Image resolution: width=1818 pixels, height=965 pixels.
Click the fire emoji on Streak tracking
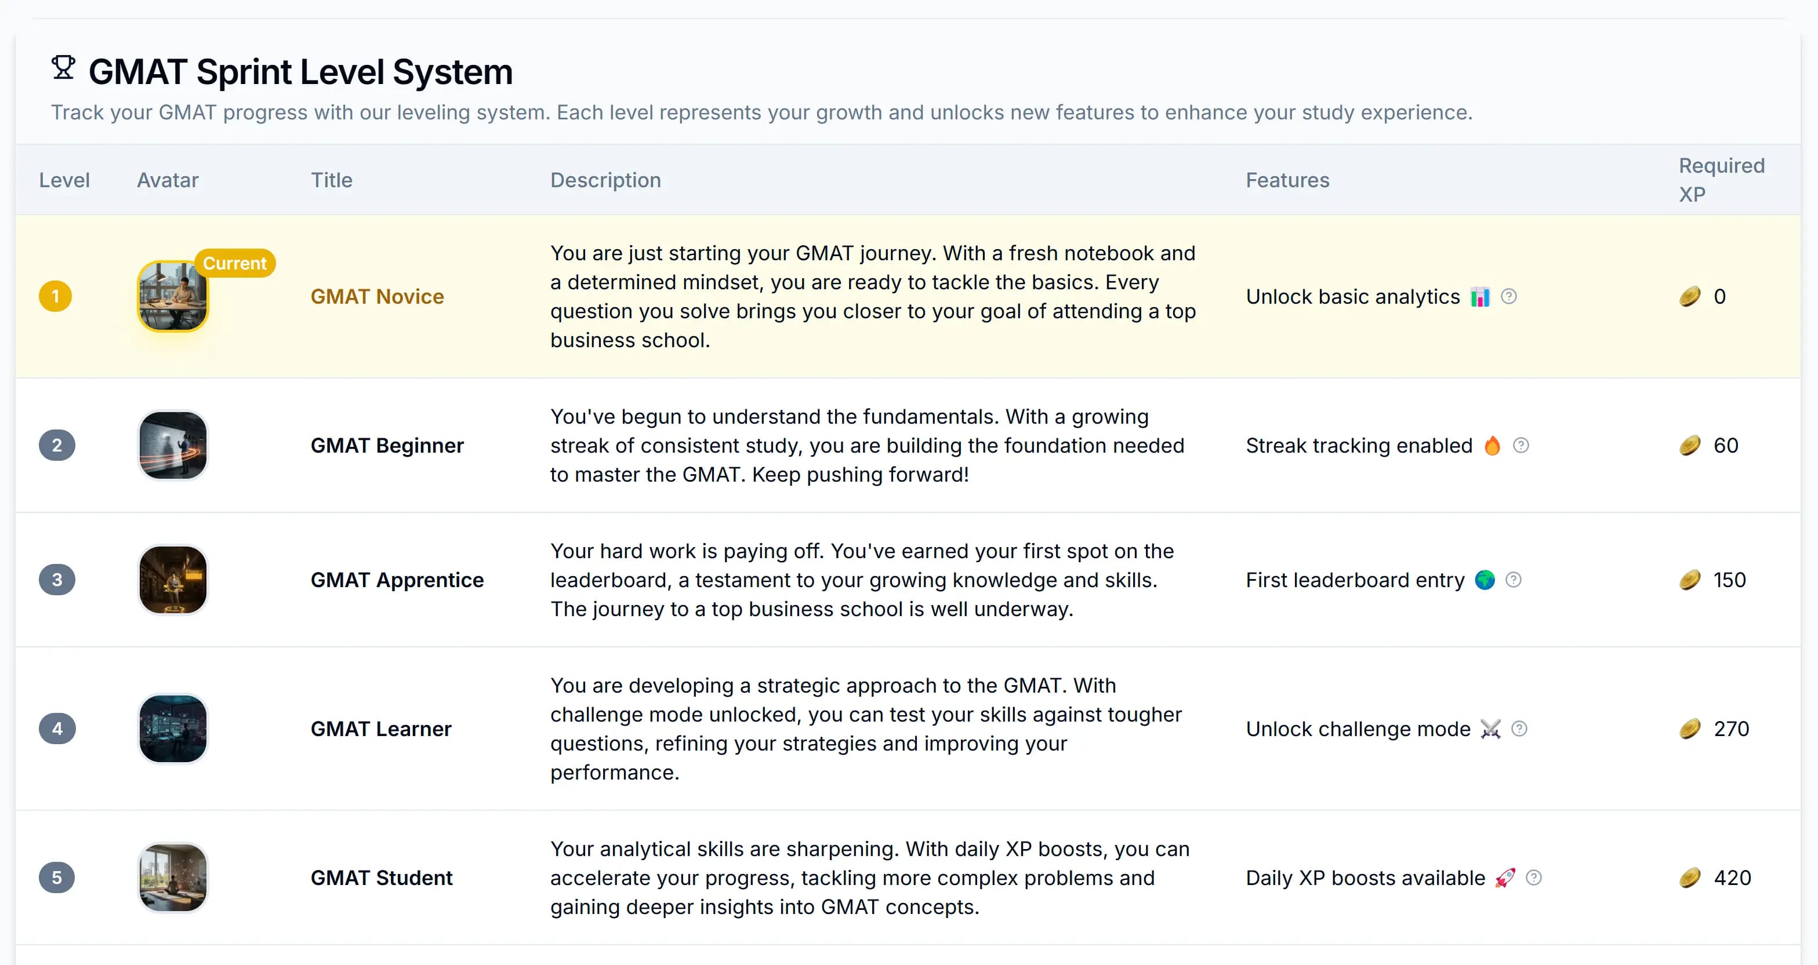[1492, 445]
